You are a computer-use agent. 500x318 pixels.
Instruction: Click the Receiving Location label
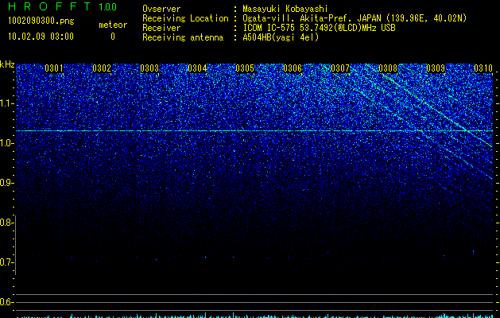point(185,18)
